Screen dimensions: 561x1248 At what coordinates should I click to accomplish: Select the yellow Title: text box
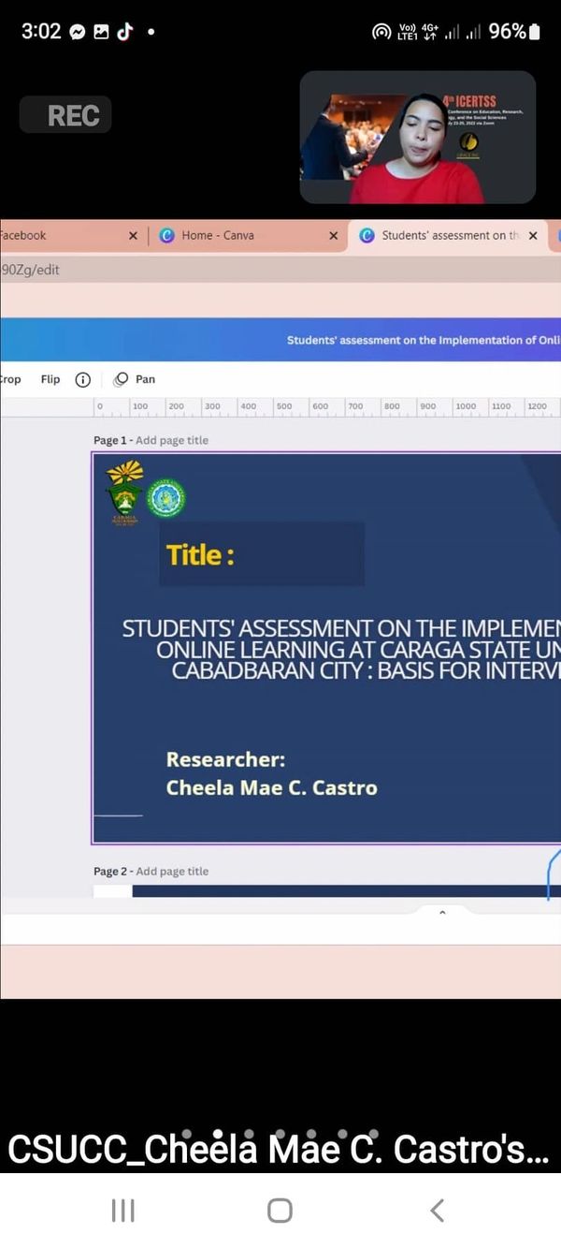(x=200, y=555)
